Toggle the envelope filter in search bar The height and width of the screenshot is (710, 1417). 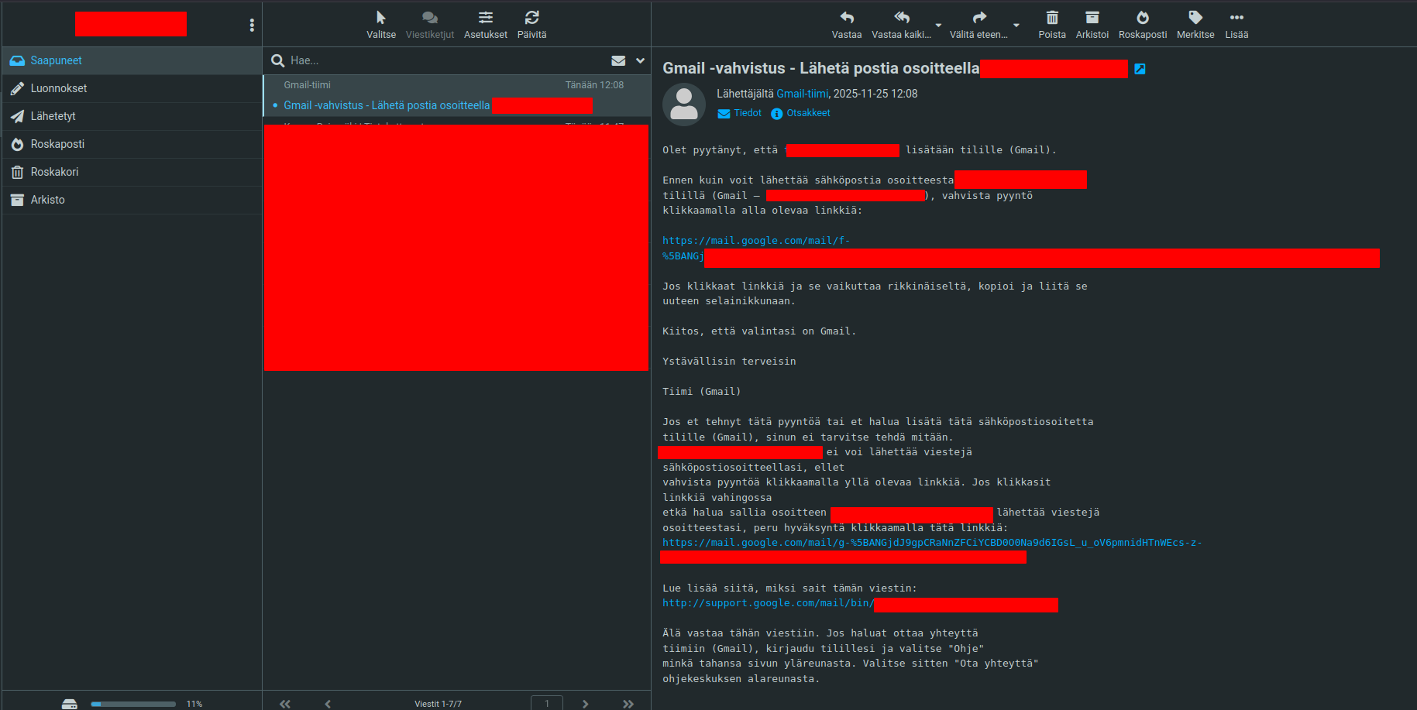618,60
